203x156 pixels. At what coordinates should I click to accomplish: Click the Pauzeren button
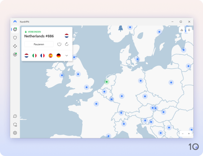39,44
